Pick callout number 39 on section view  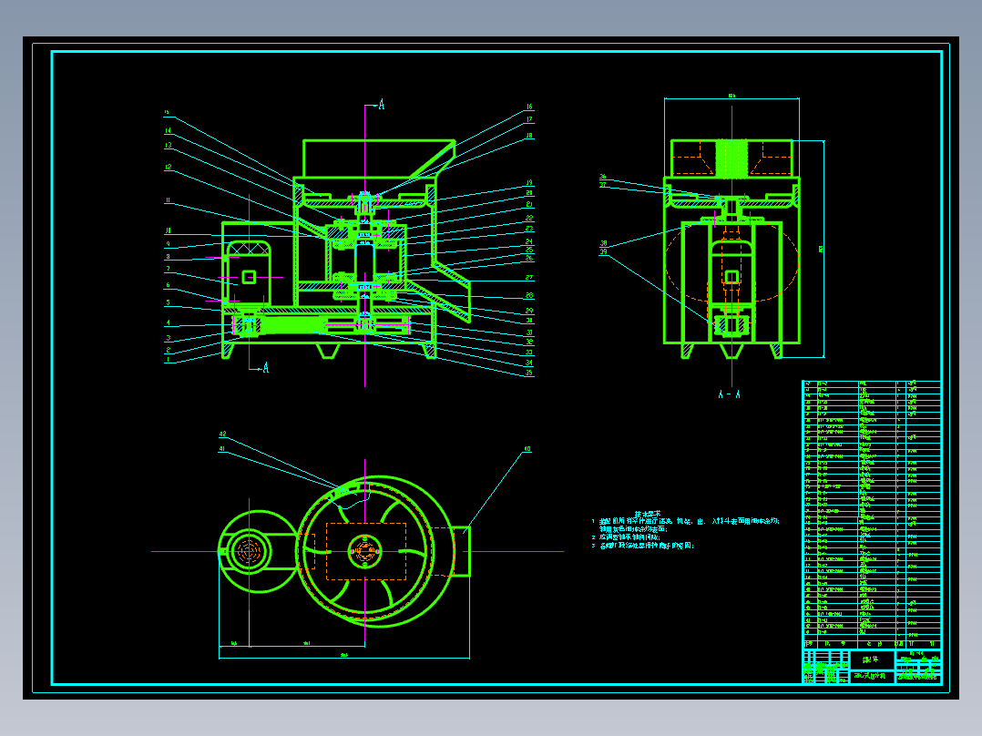(x=603, y=251)
